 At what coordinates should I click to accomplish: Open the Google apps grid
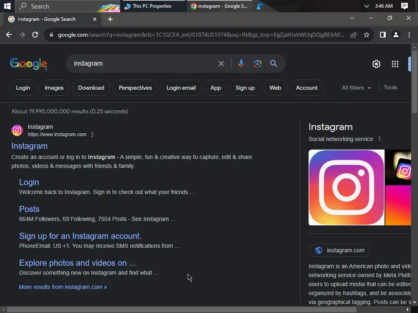[x=395, y=64]
